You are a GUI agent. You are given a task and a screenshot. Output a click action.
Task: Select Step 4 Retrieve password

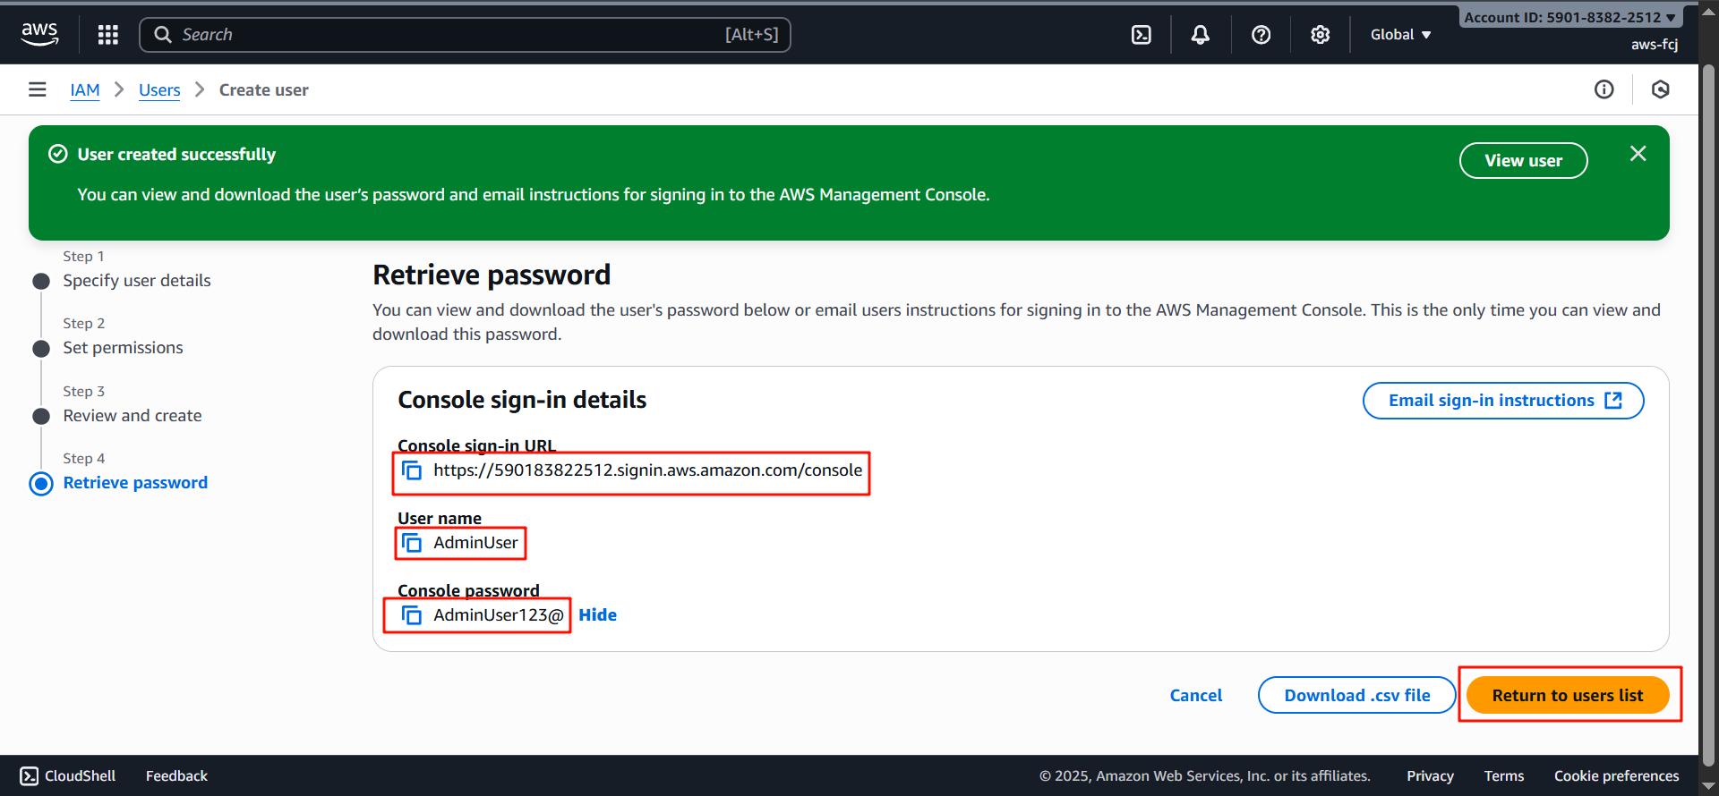(135, 483)
